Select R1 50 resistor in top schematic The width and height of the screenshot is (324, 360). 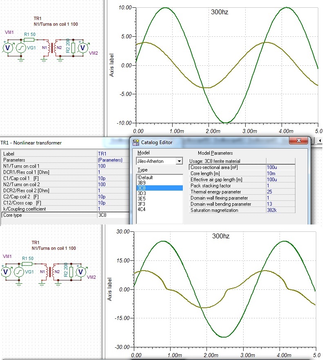(29, 40)
